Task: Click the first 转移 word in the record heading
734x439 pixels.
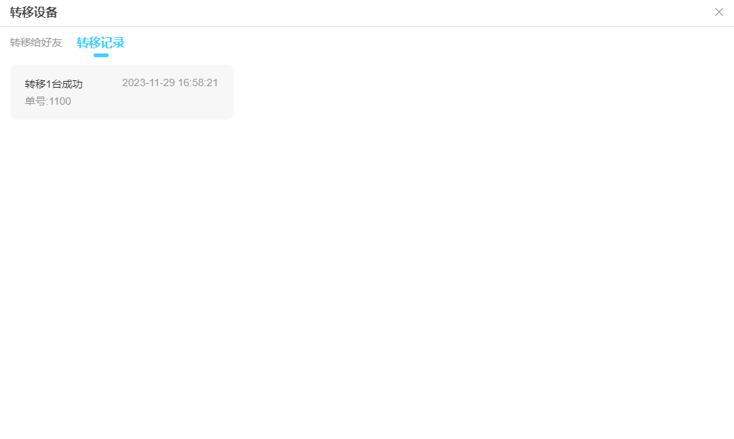Action: (35, 84)
